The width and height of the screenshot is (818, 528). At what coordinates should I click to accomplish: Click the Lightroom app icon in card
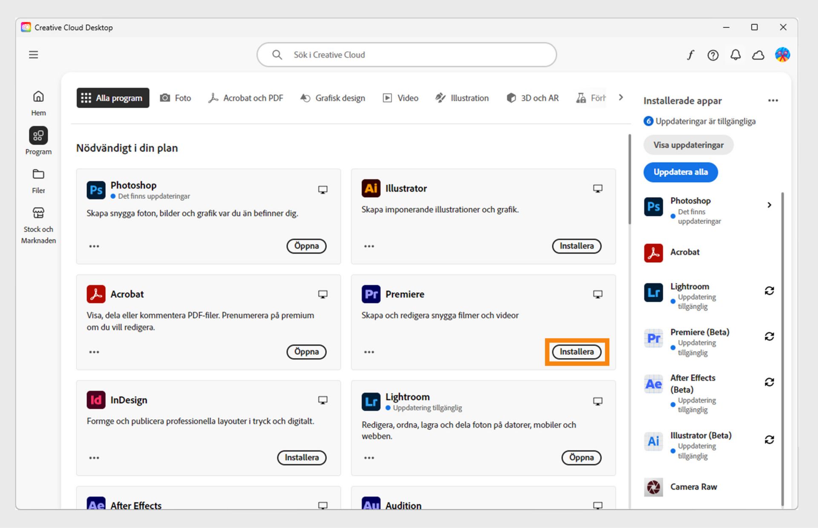coord(371,402)
